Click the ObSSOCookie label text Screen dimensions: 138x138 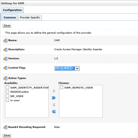click(19, 92)
